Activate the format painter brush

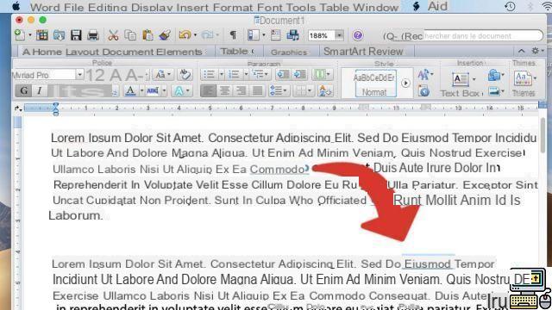[165, 35]
